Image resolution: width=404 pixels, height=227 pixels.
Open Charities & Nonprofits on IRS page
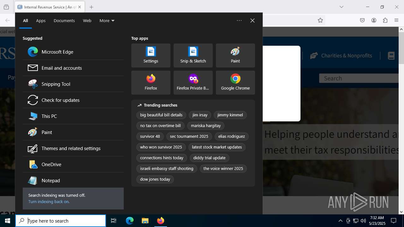click(x=341, y=55)
